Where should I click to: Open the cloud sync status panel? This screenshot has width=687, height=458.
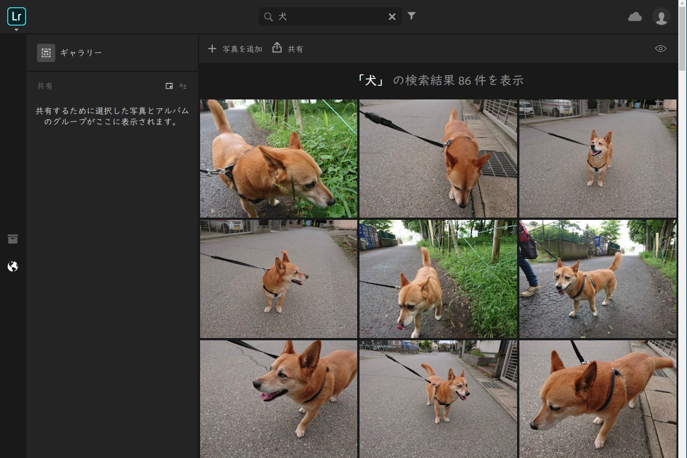click(634, 16)
